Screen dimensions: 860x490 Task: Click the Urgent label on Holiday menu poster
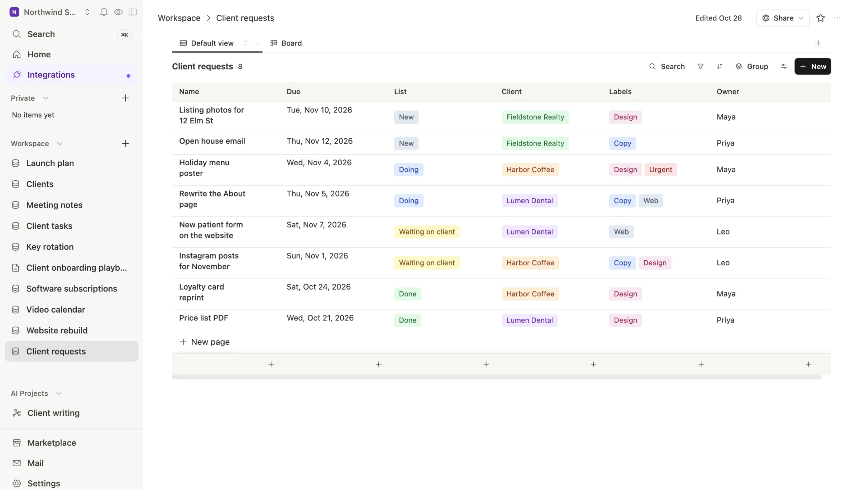(660, 170)
